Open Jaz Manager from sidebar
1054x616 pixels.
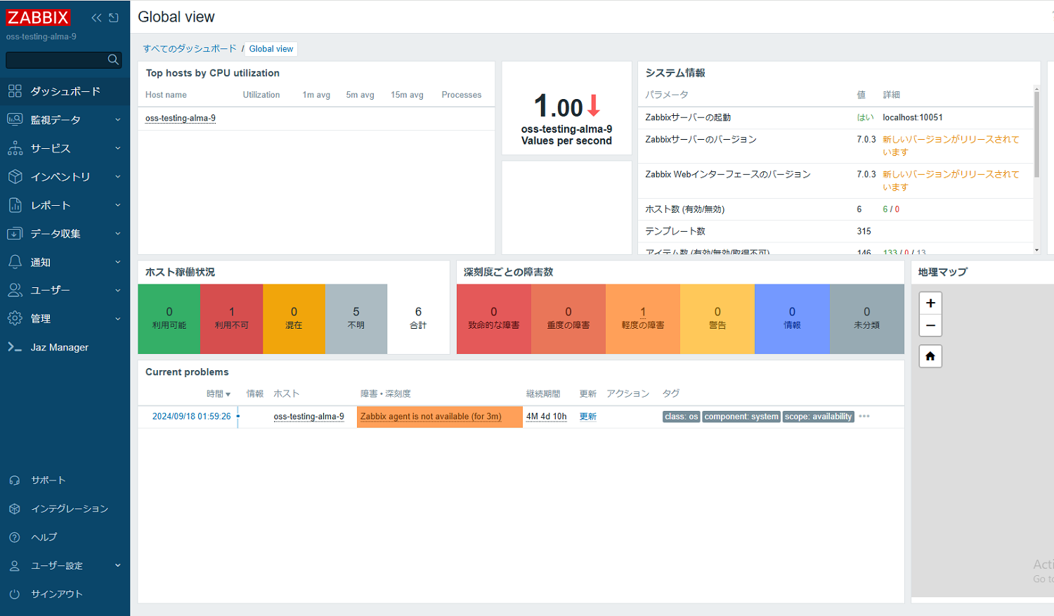(59, 347)
